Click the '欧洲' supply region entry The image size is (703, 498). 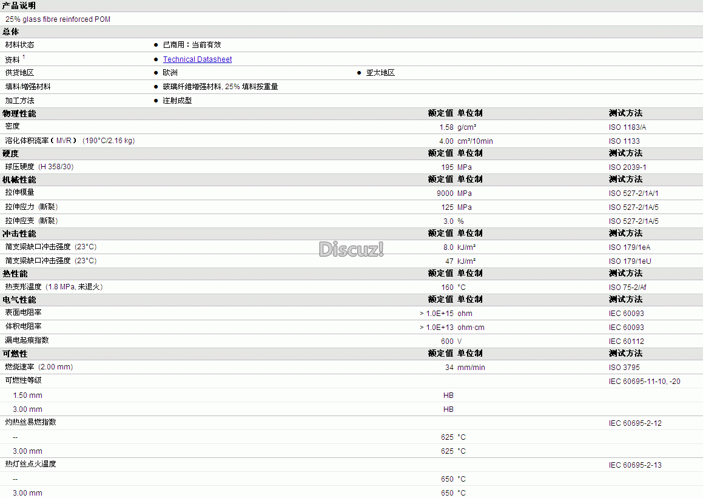pyautogui.click(x=170, y=73)
